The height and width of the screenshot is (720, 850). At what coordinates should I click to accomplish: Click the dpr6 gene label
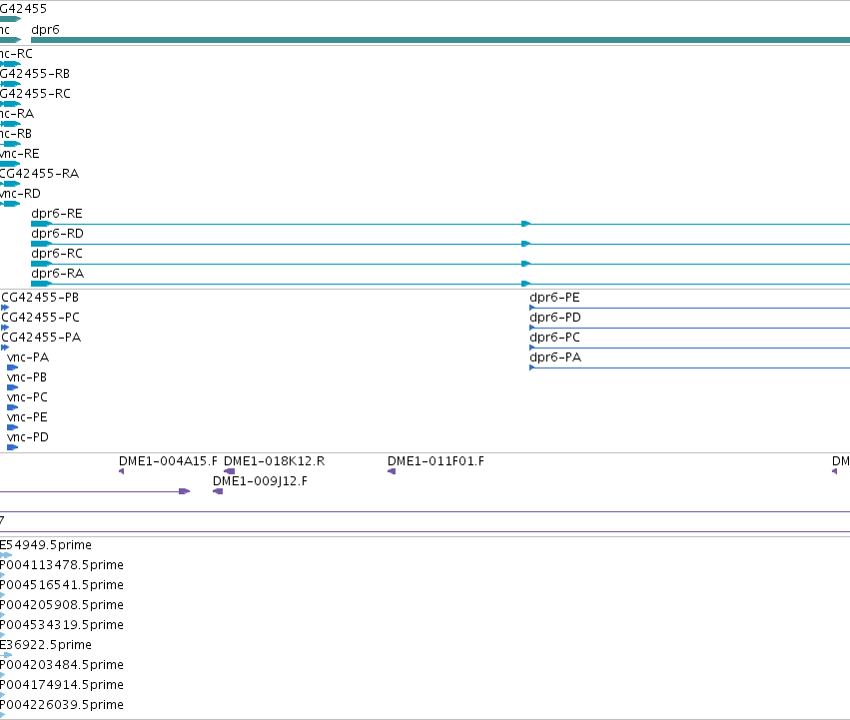click(x=46, y=30)
